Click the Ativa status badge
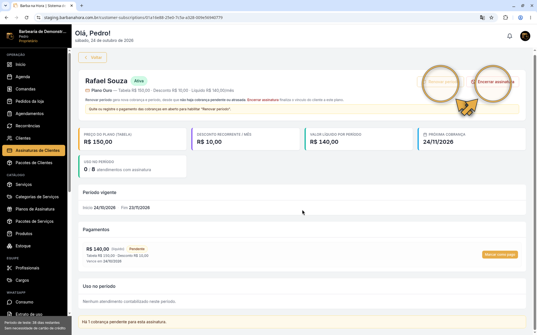537x335 pixels. pyautogui.click(x=139, y=81)
